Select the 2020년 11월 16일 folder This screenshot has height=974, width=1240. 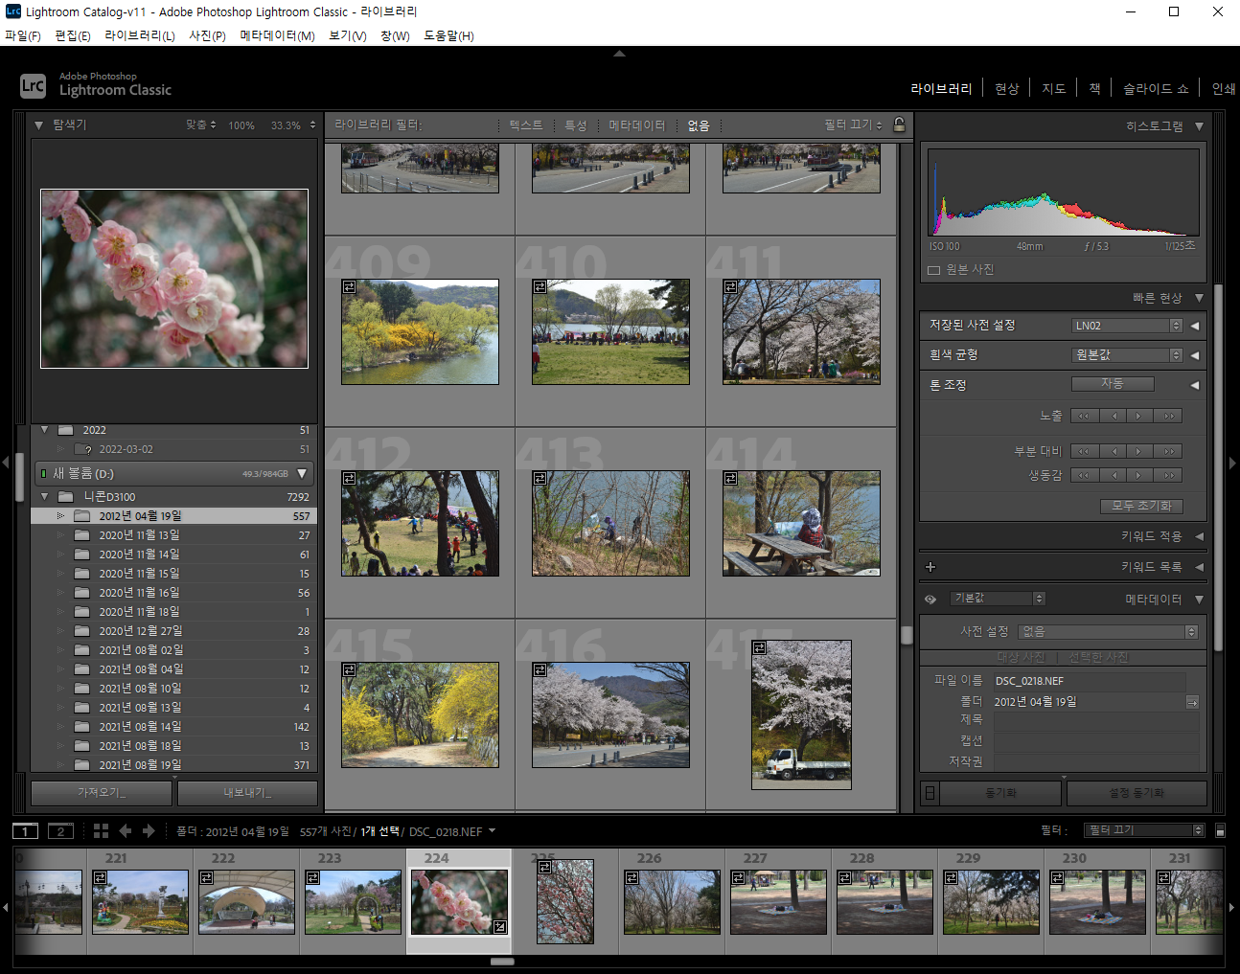174,593
